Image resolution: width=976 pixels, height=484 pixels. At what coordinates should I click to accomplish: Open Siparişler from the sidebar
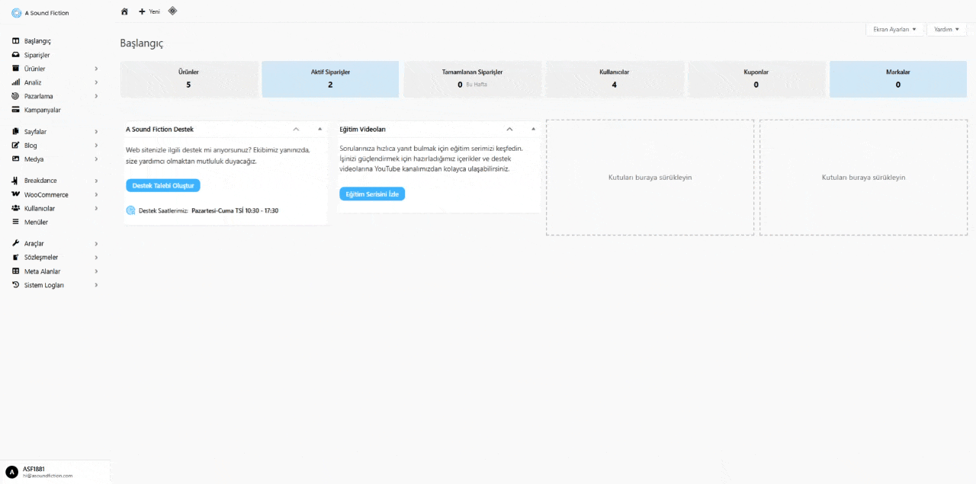[37, 55]
